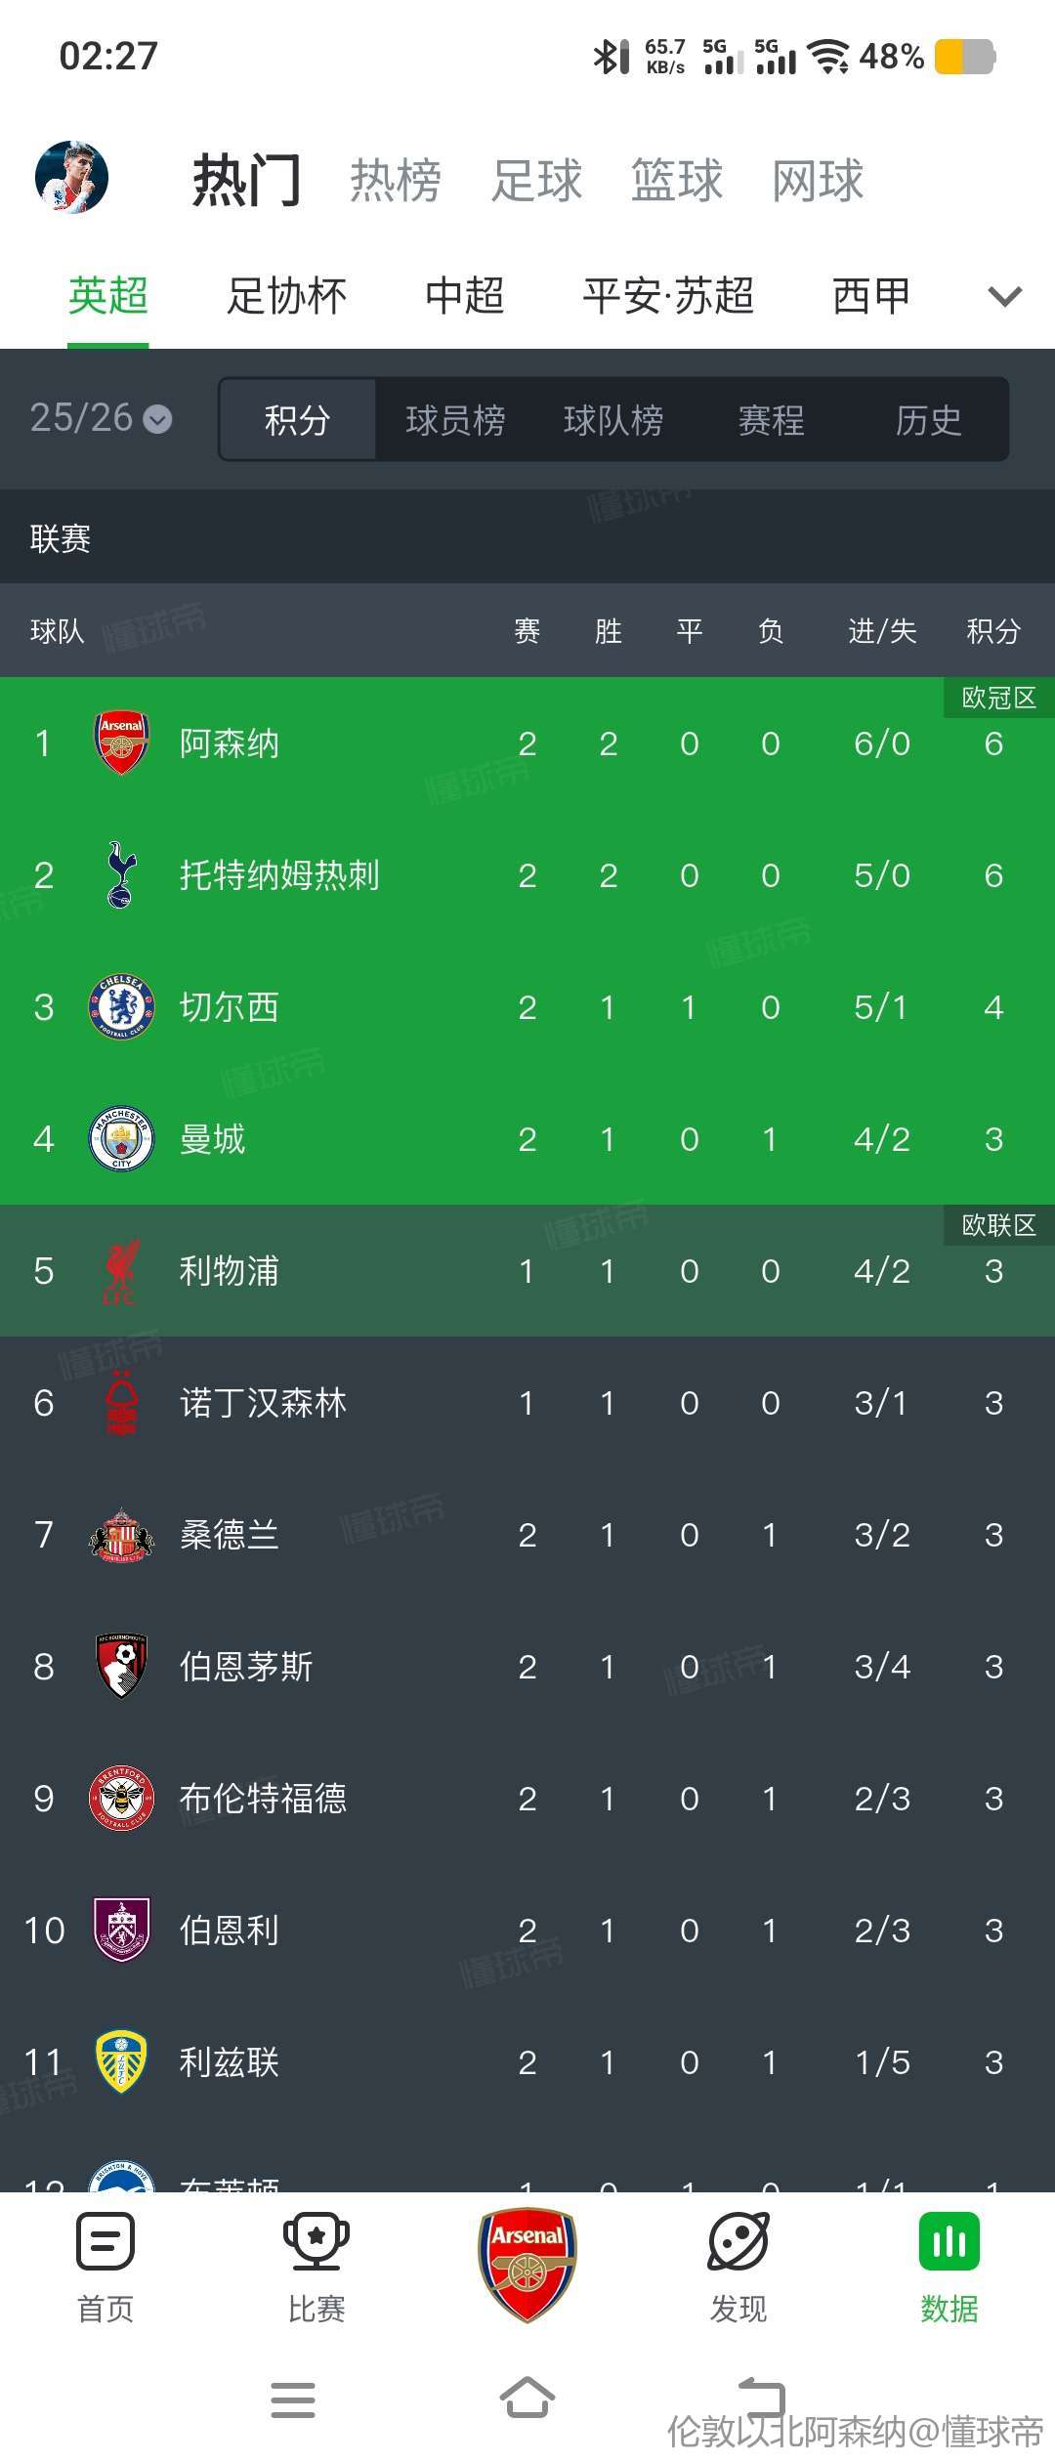Tap the Android home navigation button
The image size is (1055, 2462).
point(527,2399)
